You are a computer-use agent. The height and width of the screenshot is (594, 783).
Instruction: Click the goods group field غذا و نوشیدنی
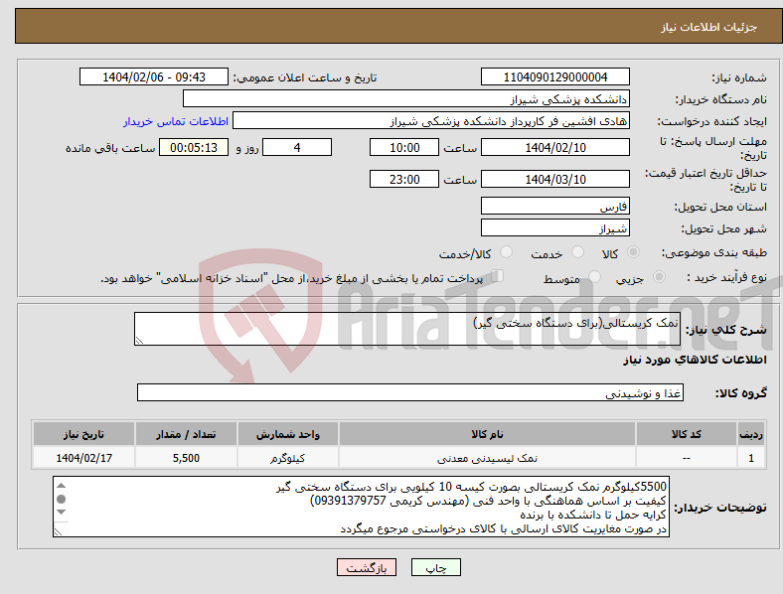(410, 392)
